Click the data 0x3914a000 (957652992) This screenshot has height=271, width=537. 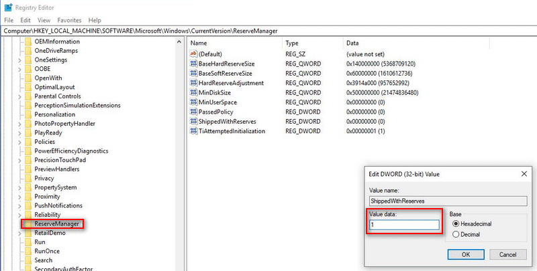(378, 83)
